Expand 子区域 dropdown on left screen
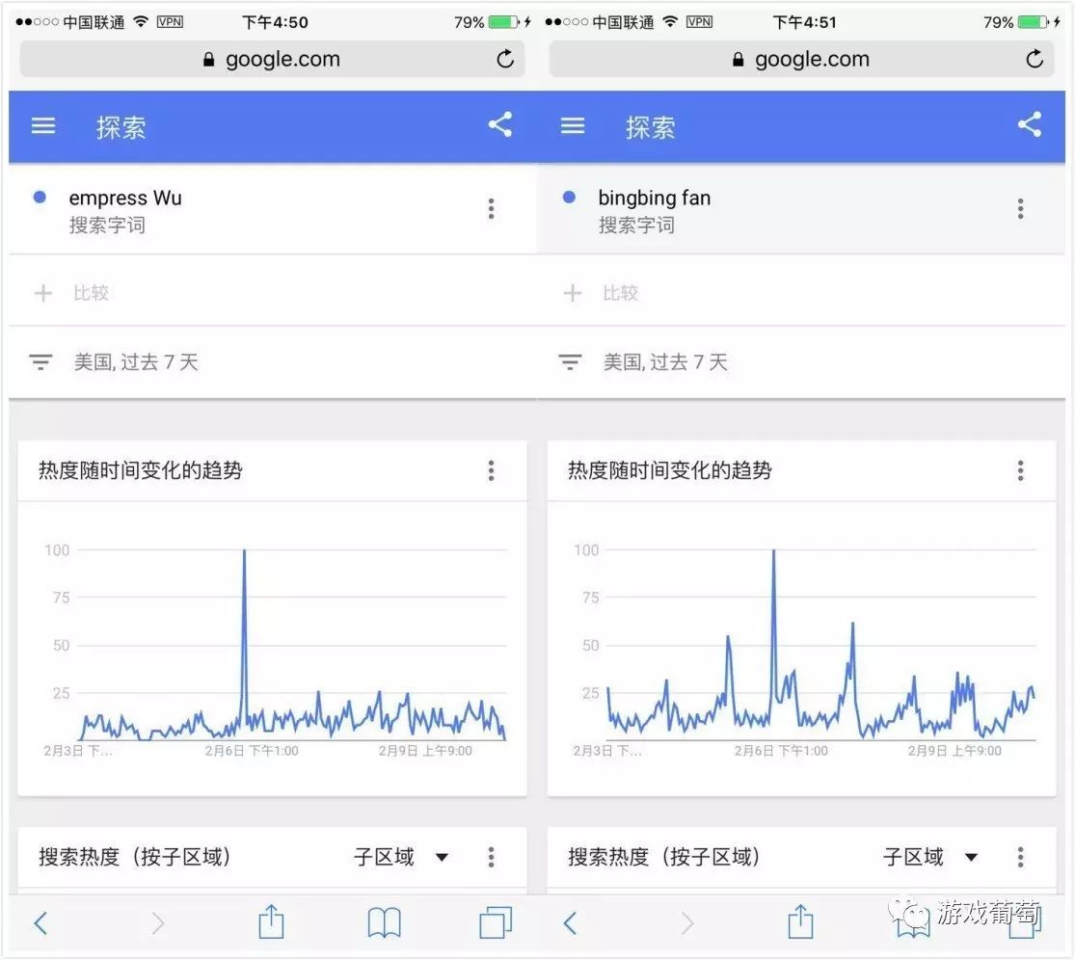1075x960 pixels. [401, 857]
